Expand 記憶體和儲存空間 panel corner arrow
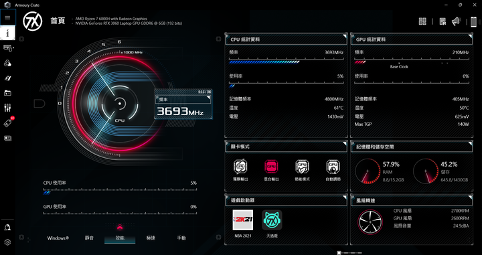The height and width of the screenshot is (255, 482). click(x=471, y=143)
